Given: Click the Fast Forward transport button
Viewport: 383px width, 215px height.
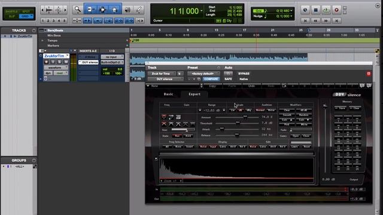Looking at the screenshot, I should coord(326,21).
